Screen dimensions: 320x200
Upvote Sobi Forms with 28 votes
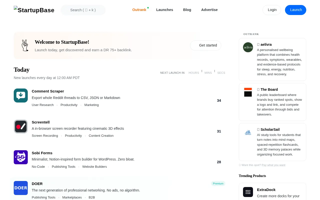[219, 162]
